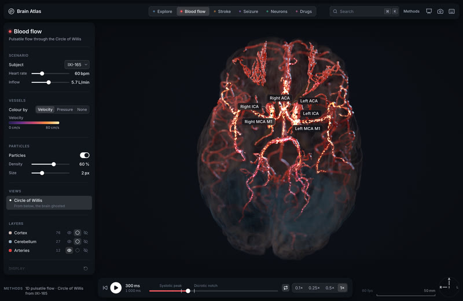Click the particle Size slider handle
This screenshot has width=463, height=301.
[42, 173]
